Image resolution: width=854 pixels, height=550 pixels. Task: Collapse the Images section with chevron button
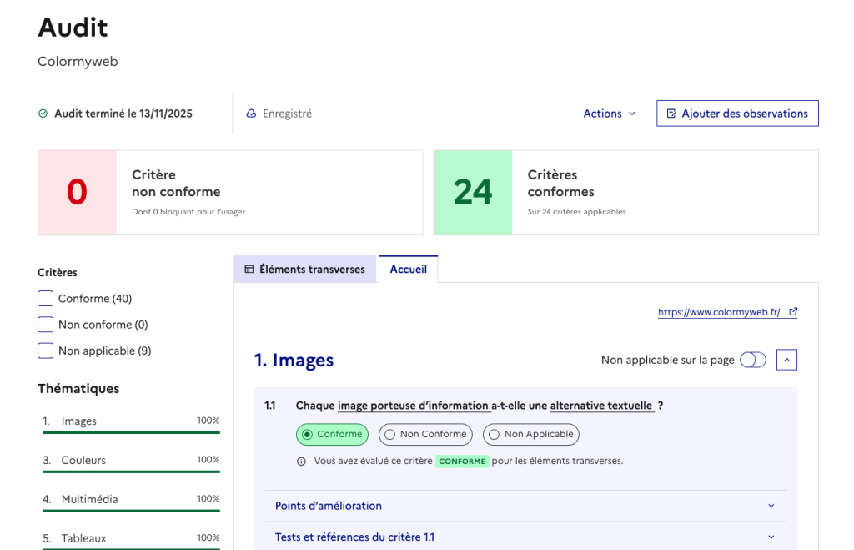click(786, 360)
